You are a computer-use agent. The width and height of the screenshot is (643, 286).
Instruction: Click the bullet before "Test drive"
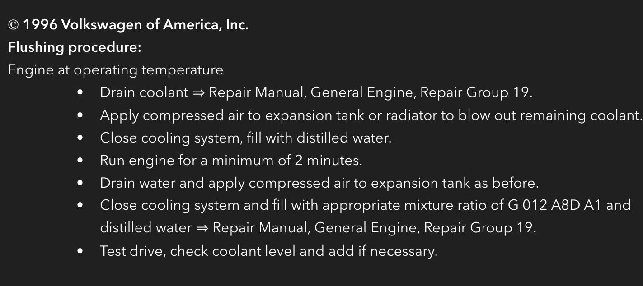pyautogui.click(x=80, y=251)
